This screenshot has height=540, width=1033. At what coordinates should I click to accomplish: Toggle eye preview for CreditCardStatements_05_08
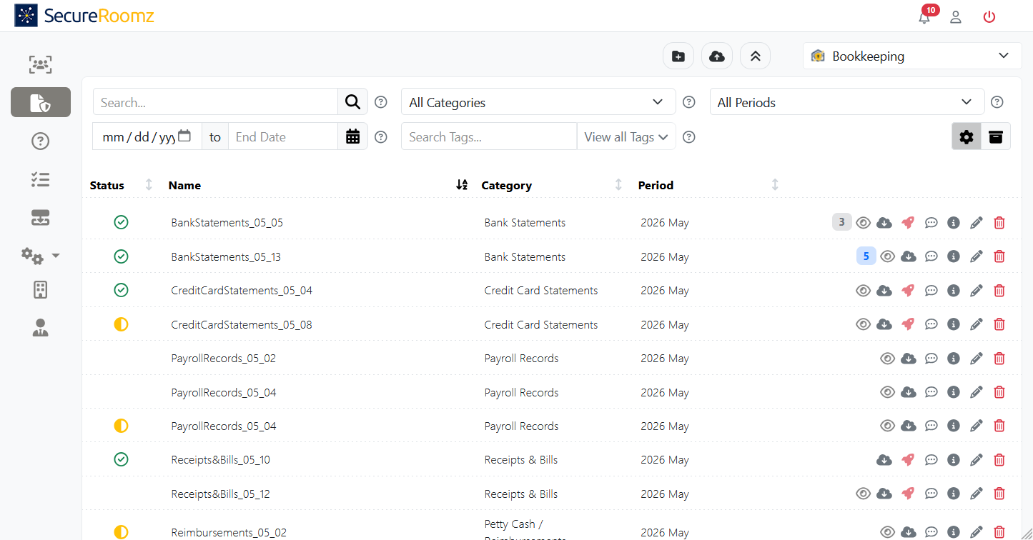click(864, 324)
